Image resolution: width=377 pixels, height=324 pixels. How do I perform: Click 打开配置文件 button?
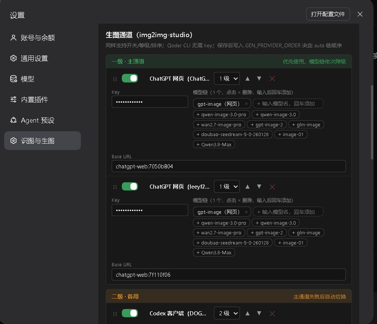(x=328, y=14)
